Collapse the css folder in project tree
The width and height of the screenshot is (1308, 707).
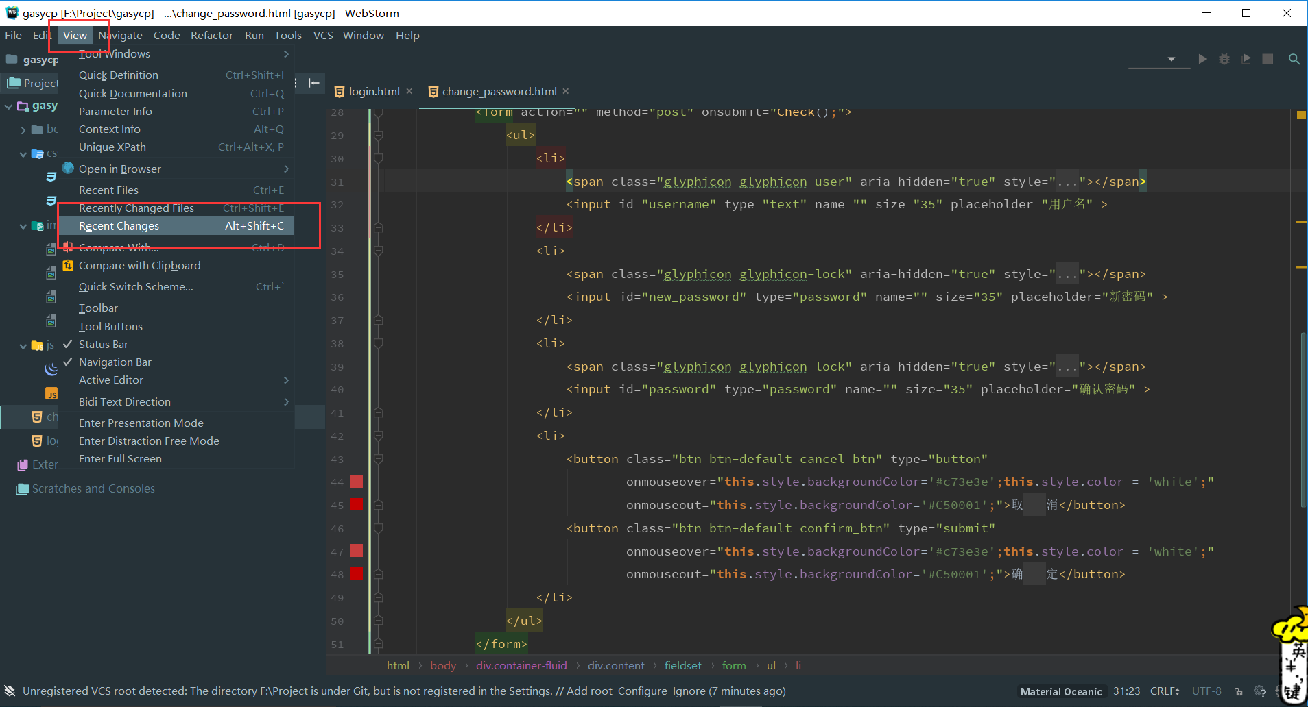click(23, 154)
